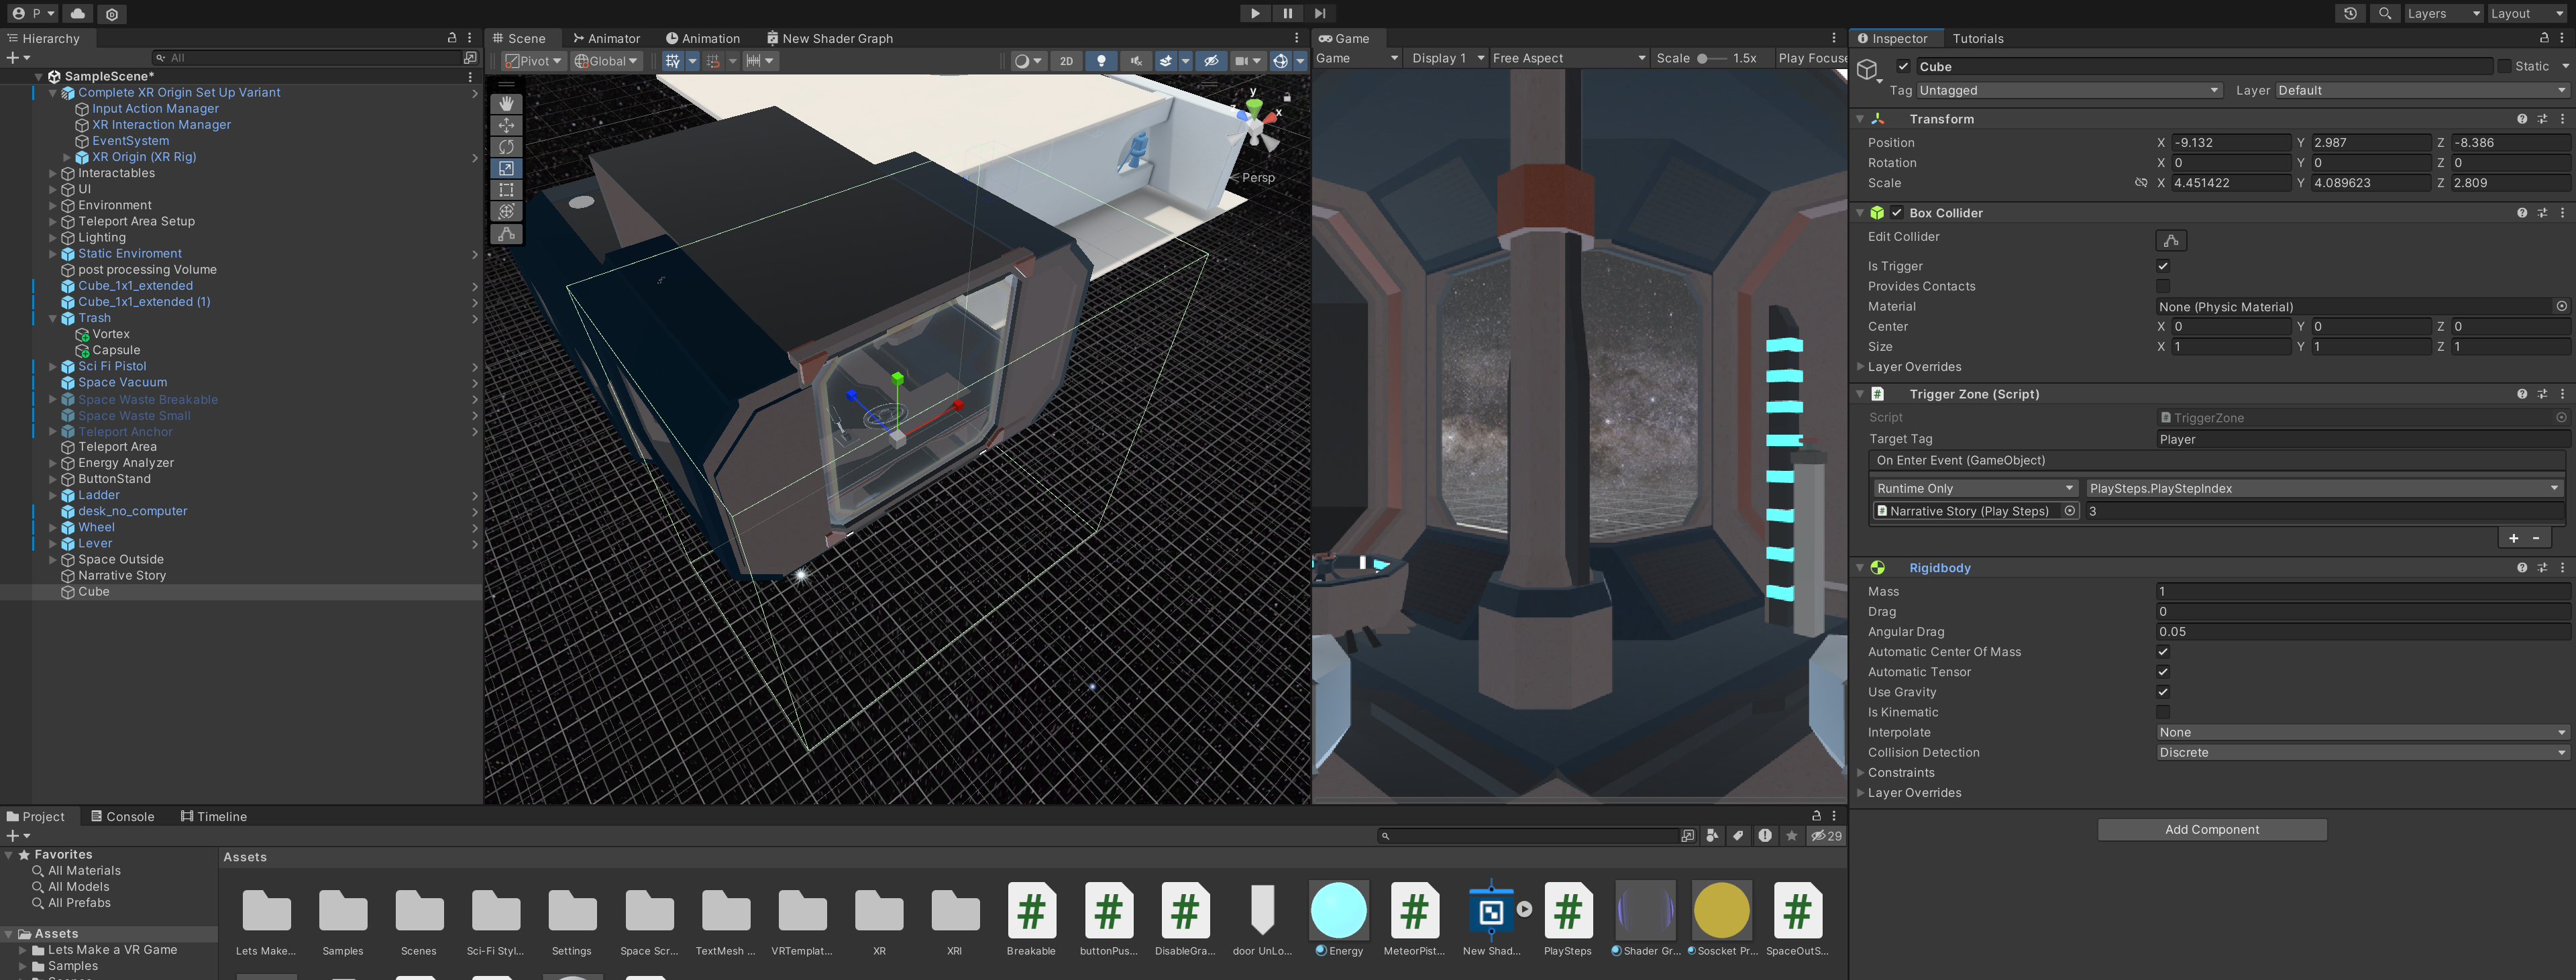The width and height of the screenshot is (2576, 980).
Task: Select the Hand tool in Scene view
Action: tap(506, 103)
